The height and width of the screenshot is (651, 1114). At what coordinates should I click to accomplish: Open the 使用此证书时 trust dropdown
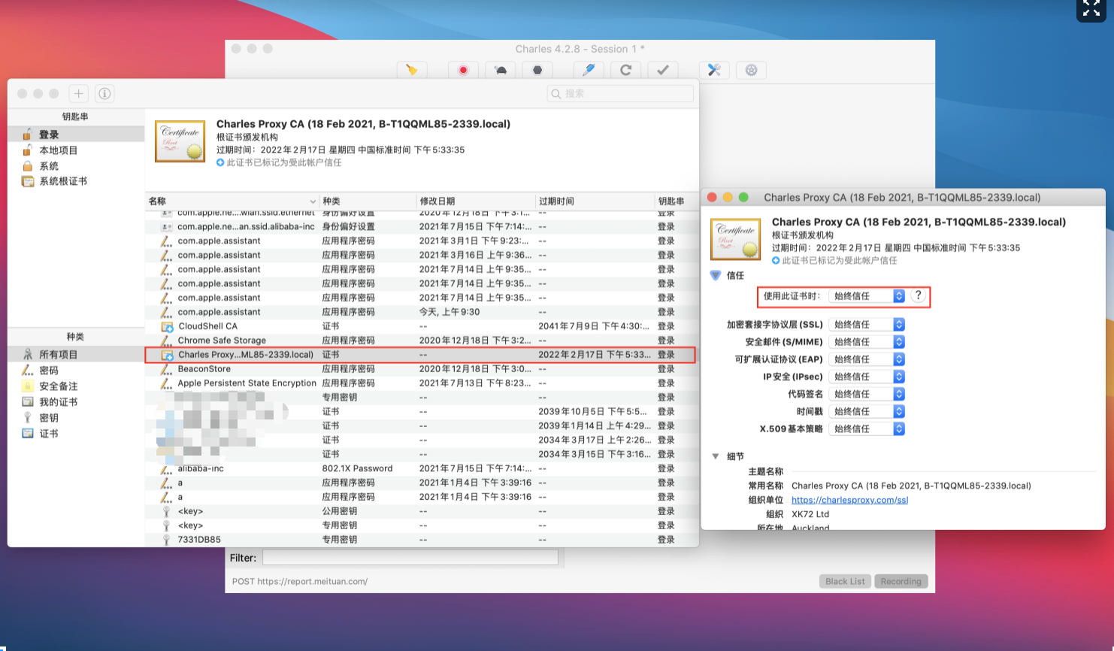click(x=867, y=296)
